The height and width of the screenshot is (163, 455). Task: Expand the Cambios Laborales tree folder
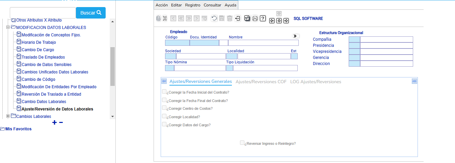(x=8, y=116)
